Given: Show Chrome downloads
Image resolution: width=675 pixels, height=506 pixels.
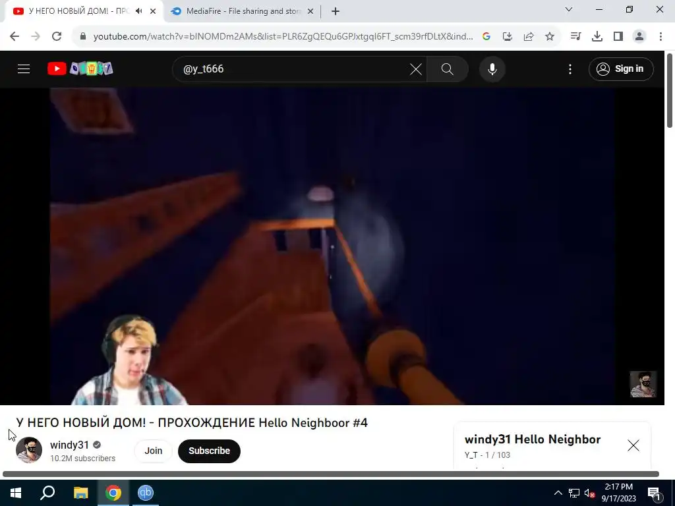Looking at the screenshot, I should coord(597,37).
